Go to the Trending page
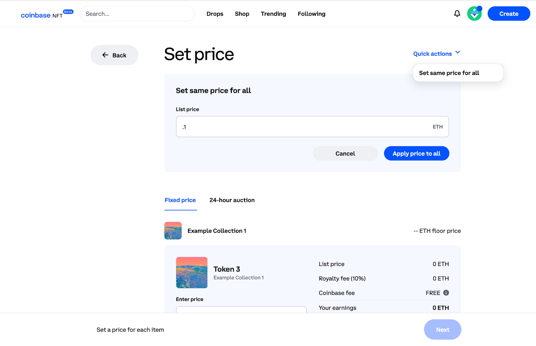 273,14
